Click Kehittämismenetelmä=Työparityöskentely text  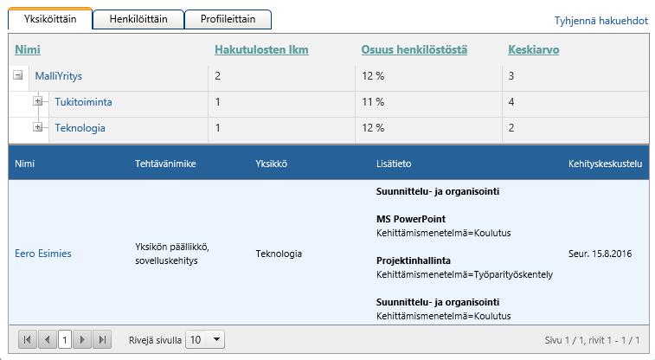point(464,275)
